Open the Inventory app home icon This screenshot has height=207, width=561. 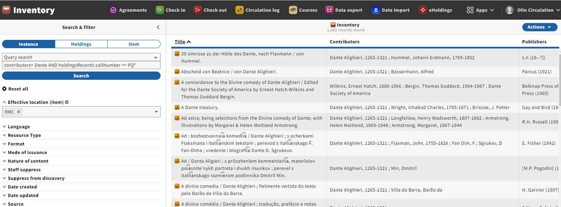(6, 10)
